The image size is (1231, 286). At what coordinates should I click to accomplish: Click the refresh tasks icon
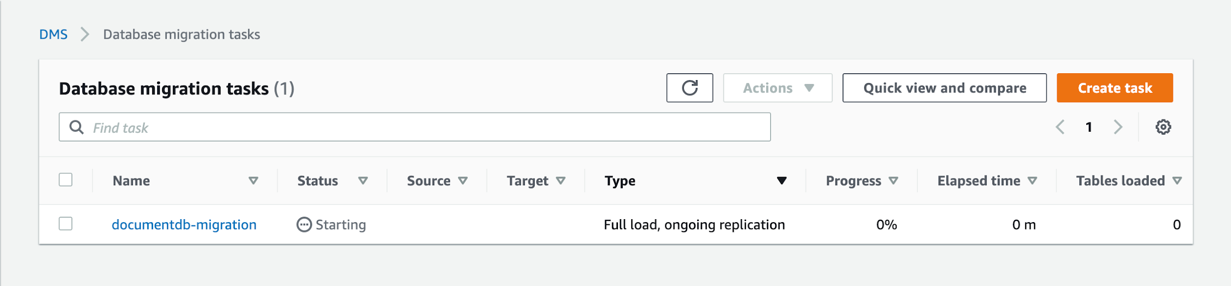click(689, 88)
